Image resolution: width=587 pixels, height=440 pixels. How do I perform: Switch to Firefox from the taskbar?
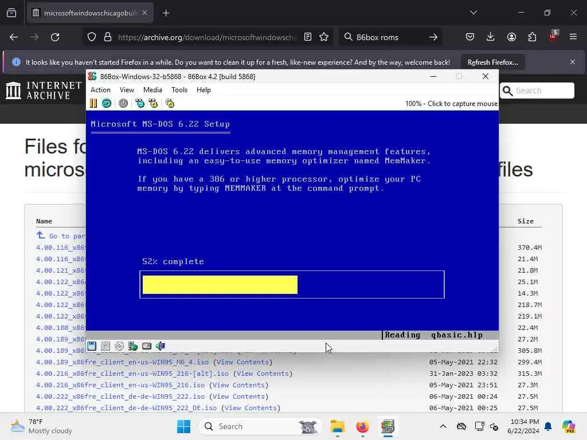point(362,426)
